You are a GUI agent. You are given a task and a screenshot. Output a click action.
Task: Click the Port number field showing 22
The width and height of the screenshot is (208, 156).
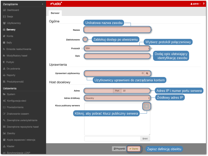tap(135, 91)
